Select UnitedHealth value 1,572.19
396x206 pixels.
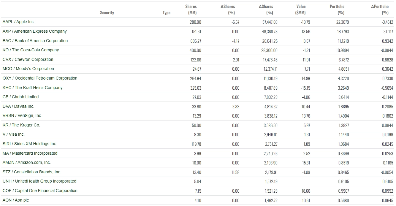(x=271, y=182)
